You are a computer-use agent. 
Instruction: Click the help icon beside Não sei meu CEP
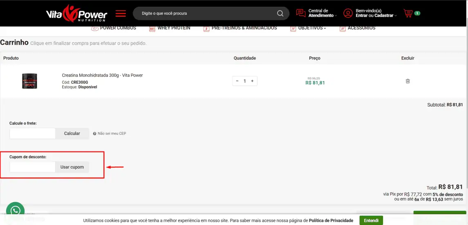click(x=94, y=134)
